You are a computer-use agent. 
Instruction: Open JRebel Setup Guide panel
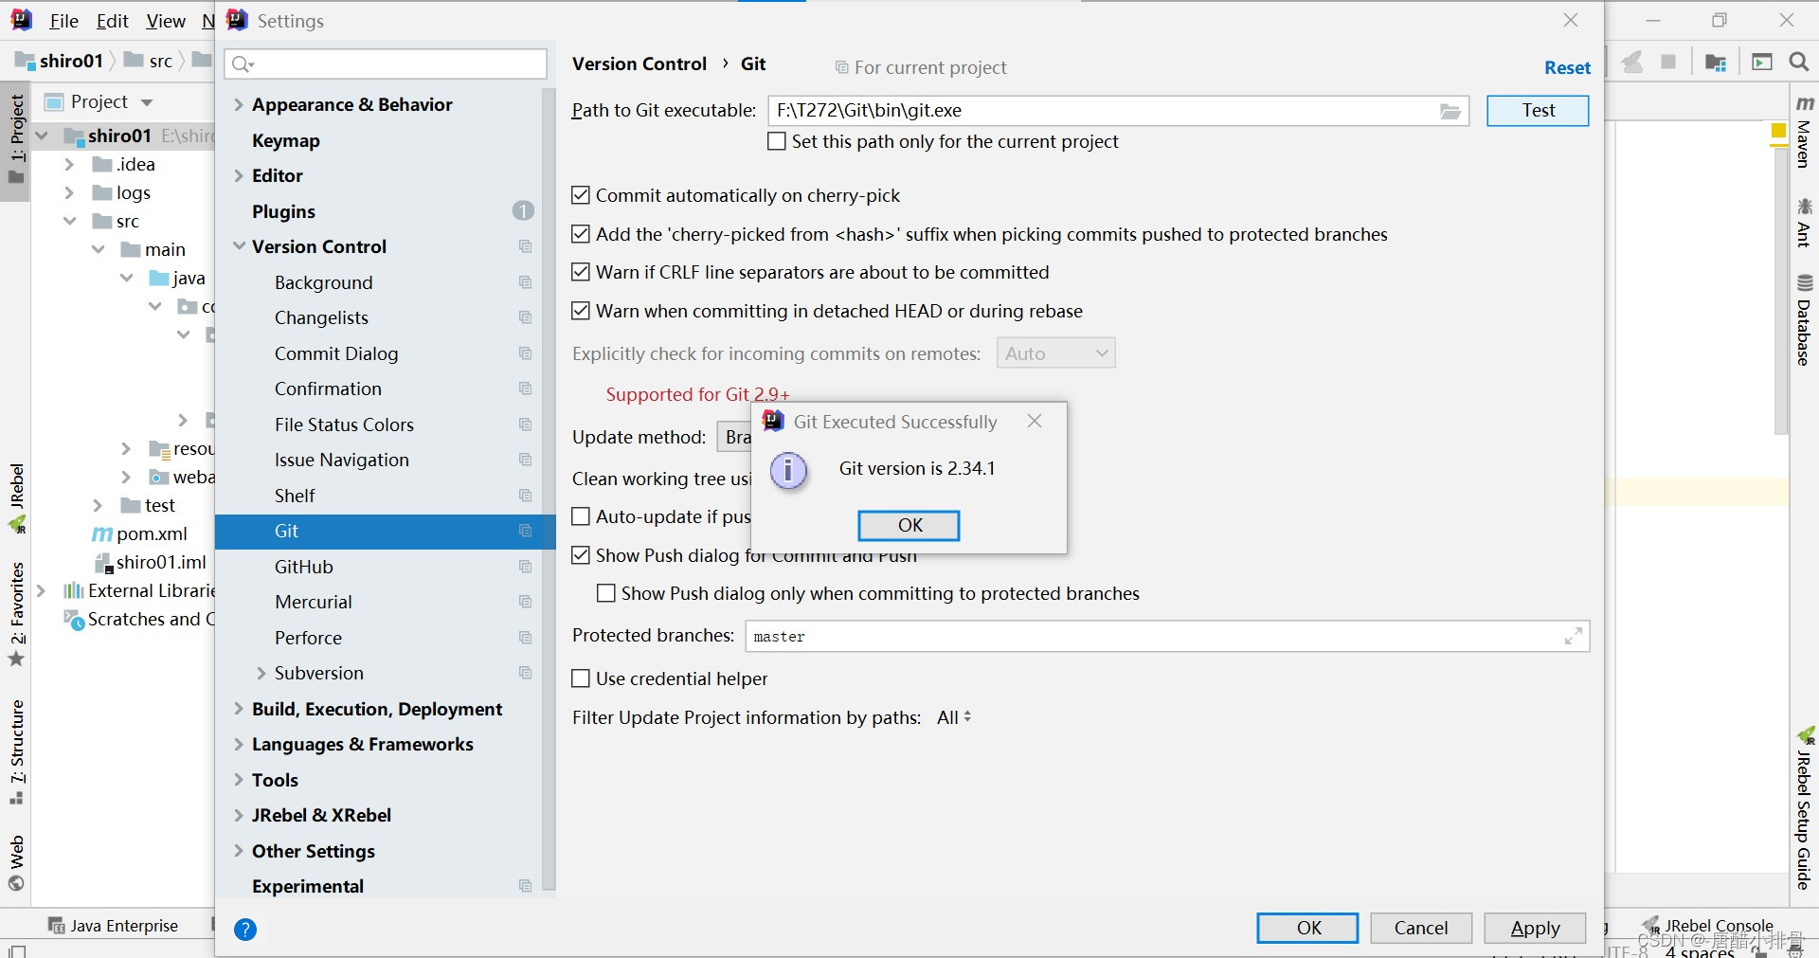[1805, 808]
